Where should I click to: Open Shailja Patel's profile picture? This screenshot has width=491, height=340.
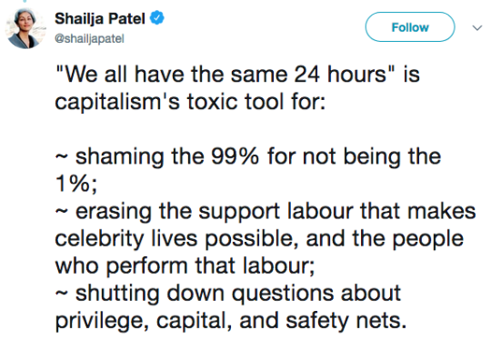pos(26,28)
